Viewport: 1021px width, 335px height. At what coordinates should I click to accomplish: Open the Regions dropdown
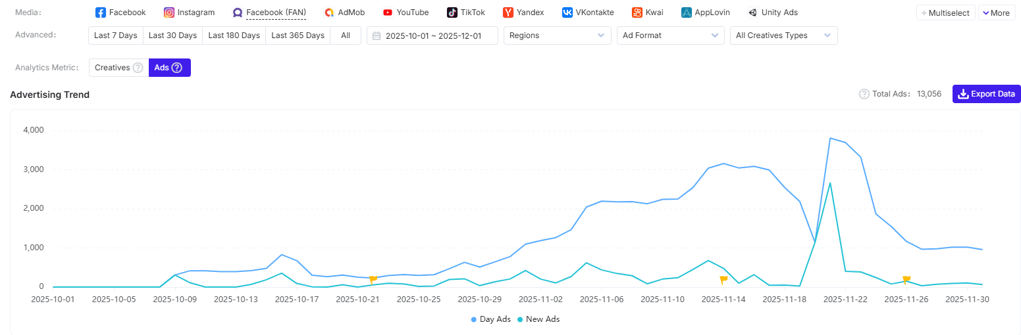(x=557, y=35)
